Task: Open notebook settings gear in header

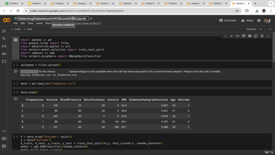Action: (259, 20)
